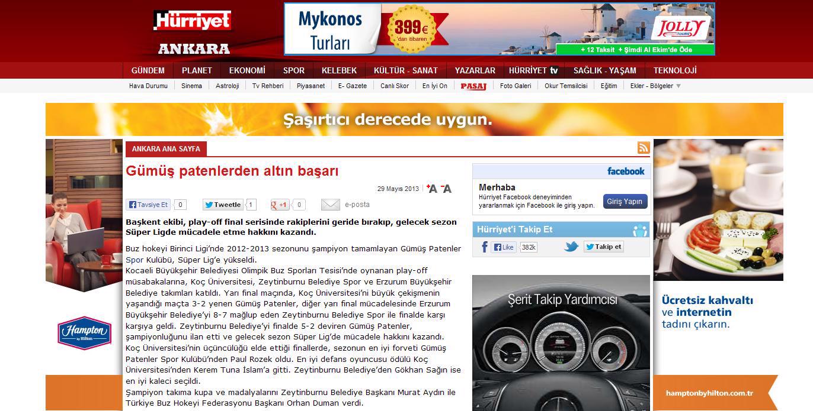
Task: Open Canlı Skor link
Action: [x=395, y=86]
